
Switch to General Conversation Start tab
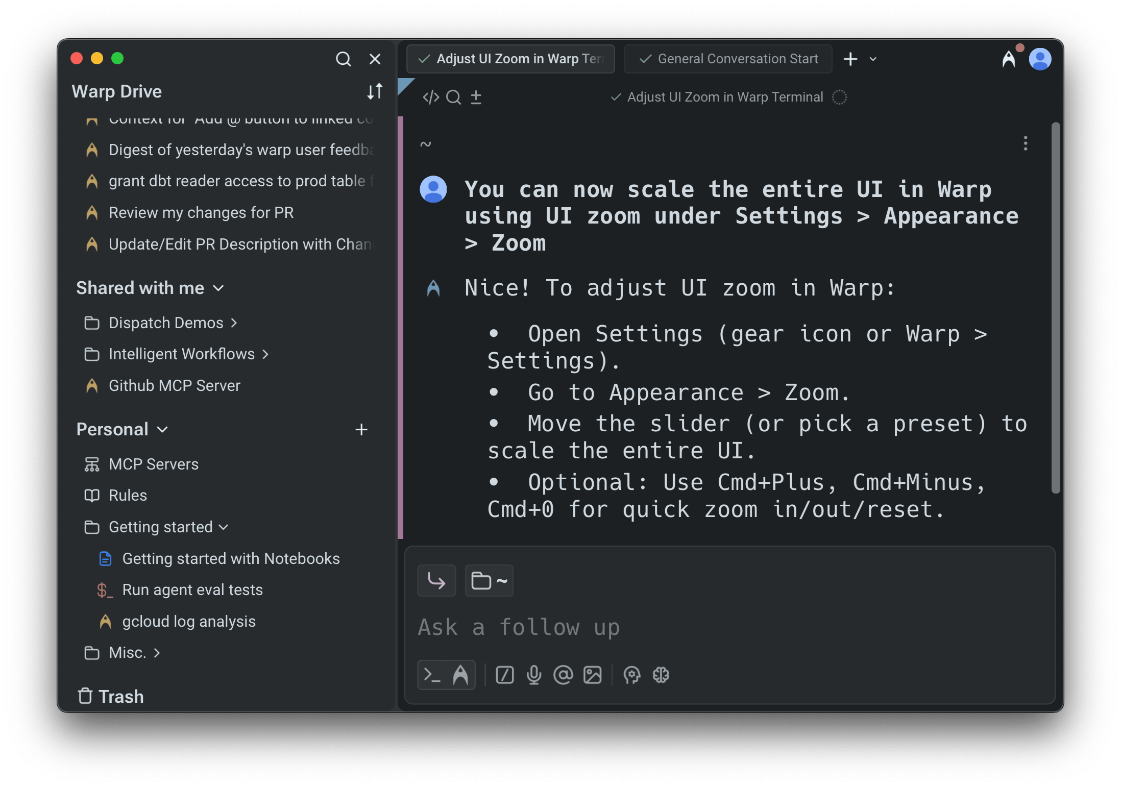pyautogui.click(x=728, y=59)
